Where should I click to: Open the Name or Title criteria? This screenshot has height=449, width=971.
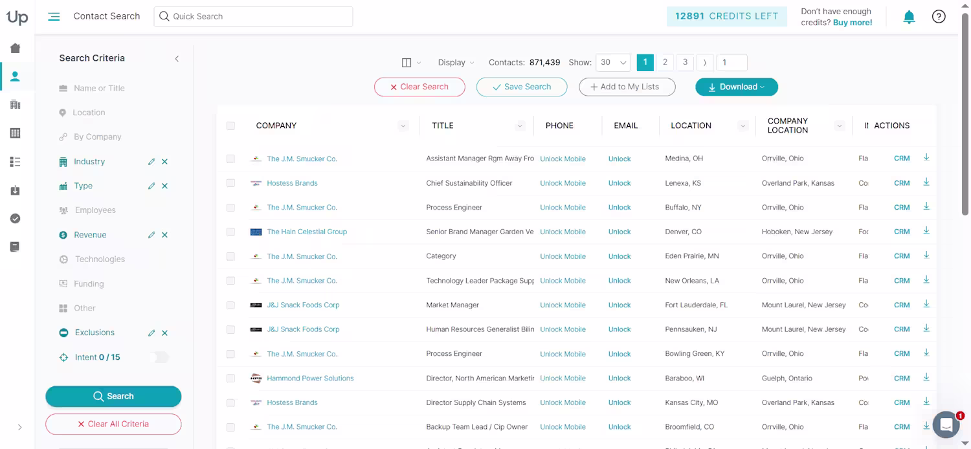point(99,88)
